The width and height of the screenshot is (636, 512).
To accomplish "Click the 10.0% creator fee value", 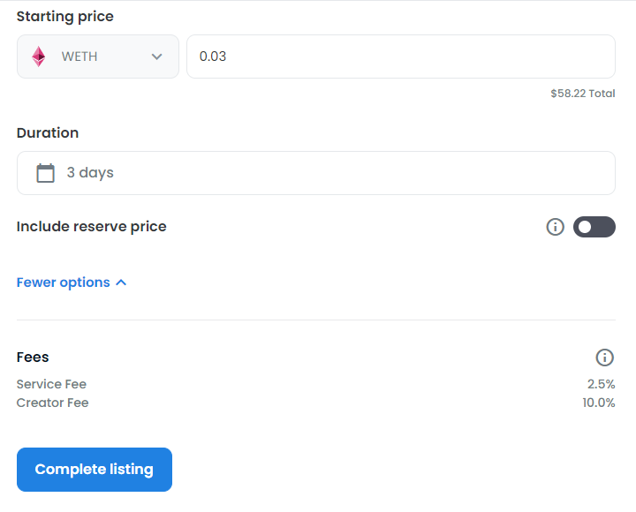I will coord(599,403).
